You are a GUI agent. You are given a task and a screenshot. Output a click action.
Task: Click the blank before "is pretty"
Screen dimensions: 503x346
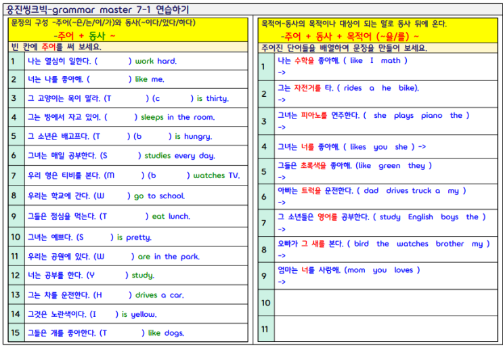99,238
